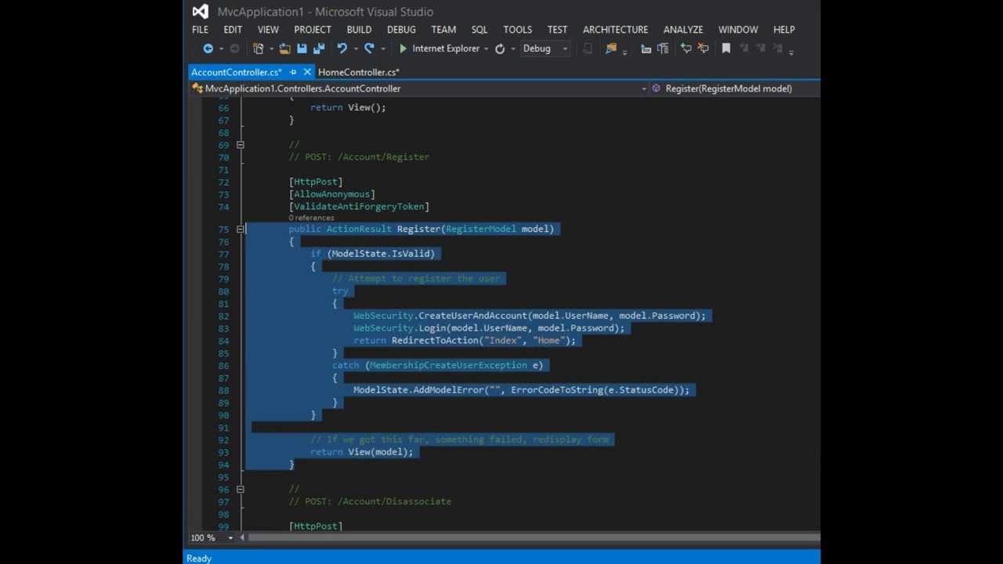Open the undo history dropdown arrow
1003x564 pixels.
pos(355,49)
